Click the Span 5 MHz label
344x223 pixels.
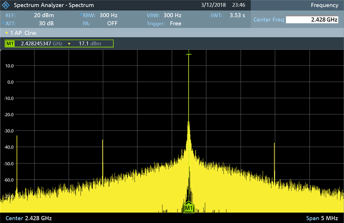(x=322, y=218)
